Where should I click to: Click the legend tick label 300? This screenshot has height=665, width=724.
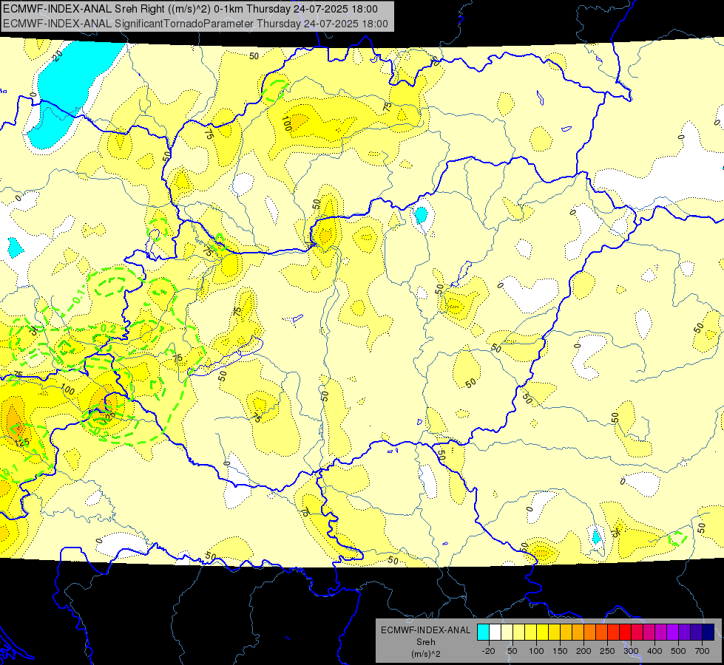632,651
